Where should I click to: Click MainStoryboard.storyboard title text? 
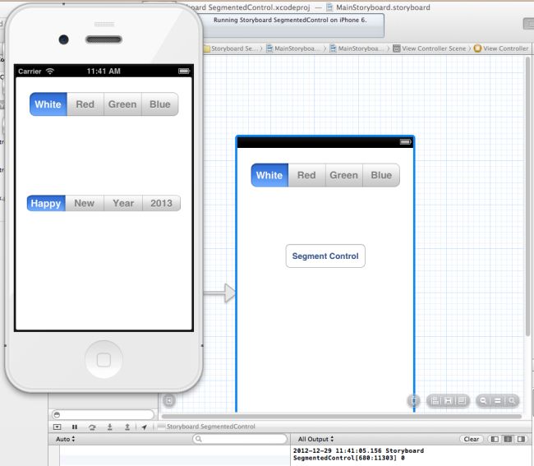pos(383,7)
